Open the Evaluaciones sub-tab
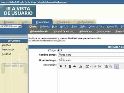Image resolution: width=124 pixels, height=93 pixels. (x=104, y=31)
